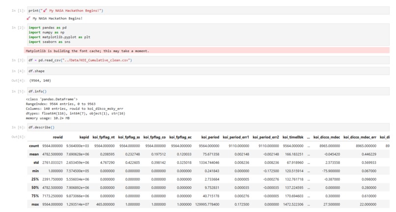Image resolution: width=396 pixels, height=212 pixels.
Task: Click the koi_dicco_mdec min value -75.900000
Action: point(331,171)
